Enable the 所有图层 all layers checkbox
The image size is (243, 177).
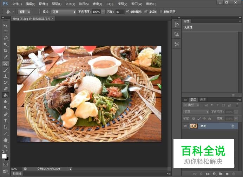tap(161, 12)
